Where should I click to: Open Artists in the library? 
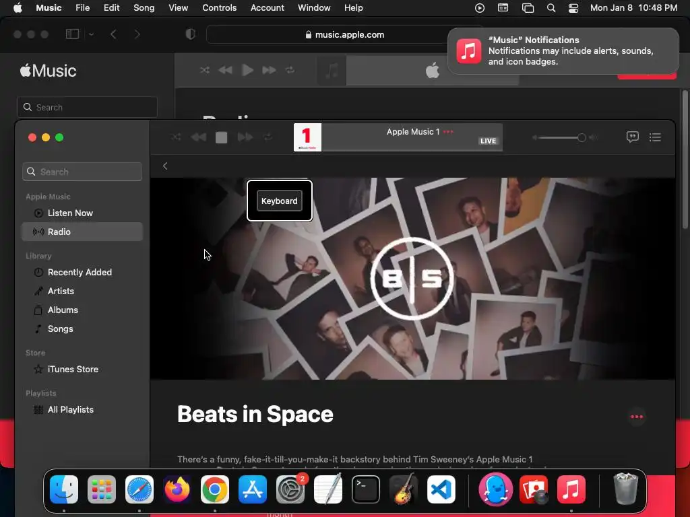[82, 291]
